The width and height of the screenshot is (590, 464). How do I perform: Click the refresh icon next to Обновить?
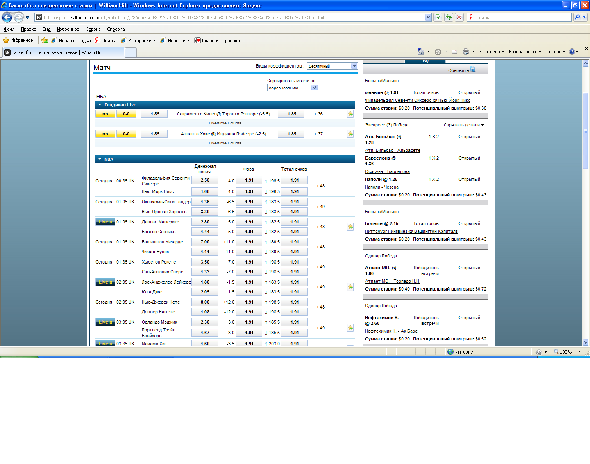pos(473,69)
